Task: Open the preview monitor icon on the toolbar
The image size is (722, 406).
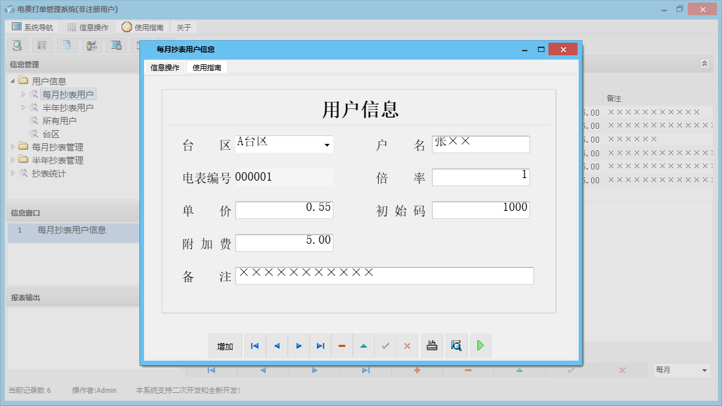Action: pos(115,45)
